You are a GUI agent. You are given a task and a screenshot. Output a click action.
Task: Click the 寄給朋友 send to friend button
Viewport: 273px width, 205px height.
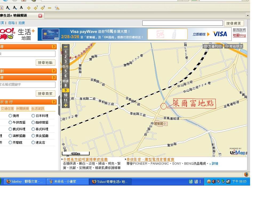(x=234, y=46)
